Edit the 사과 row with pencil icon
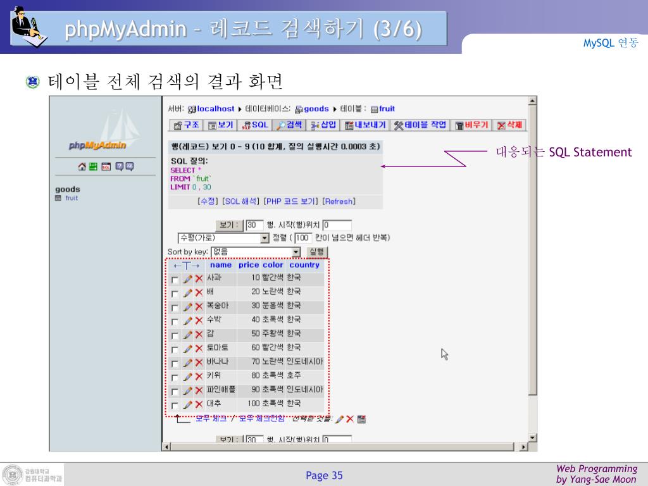648x486 pixels. click(187, 278)
